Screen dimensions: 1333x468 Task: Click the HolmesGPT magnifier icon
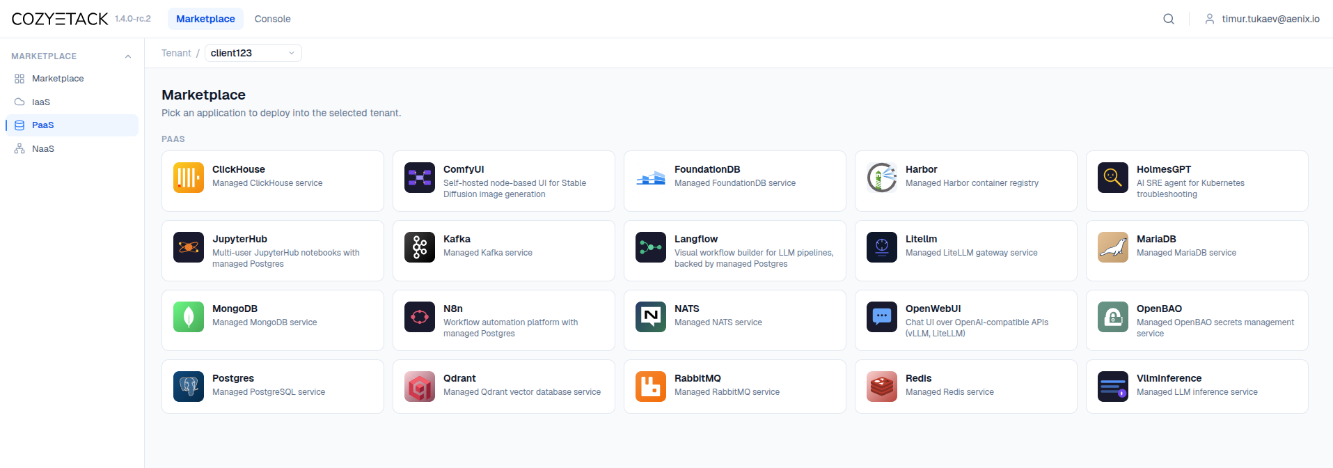[1113, 178]
